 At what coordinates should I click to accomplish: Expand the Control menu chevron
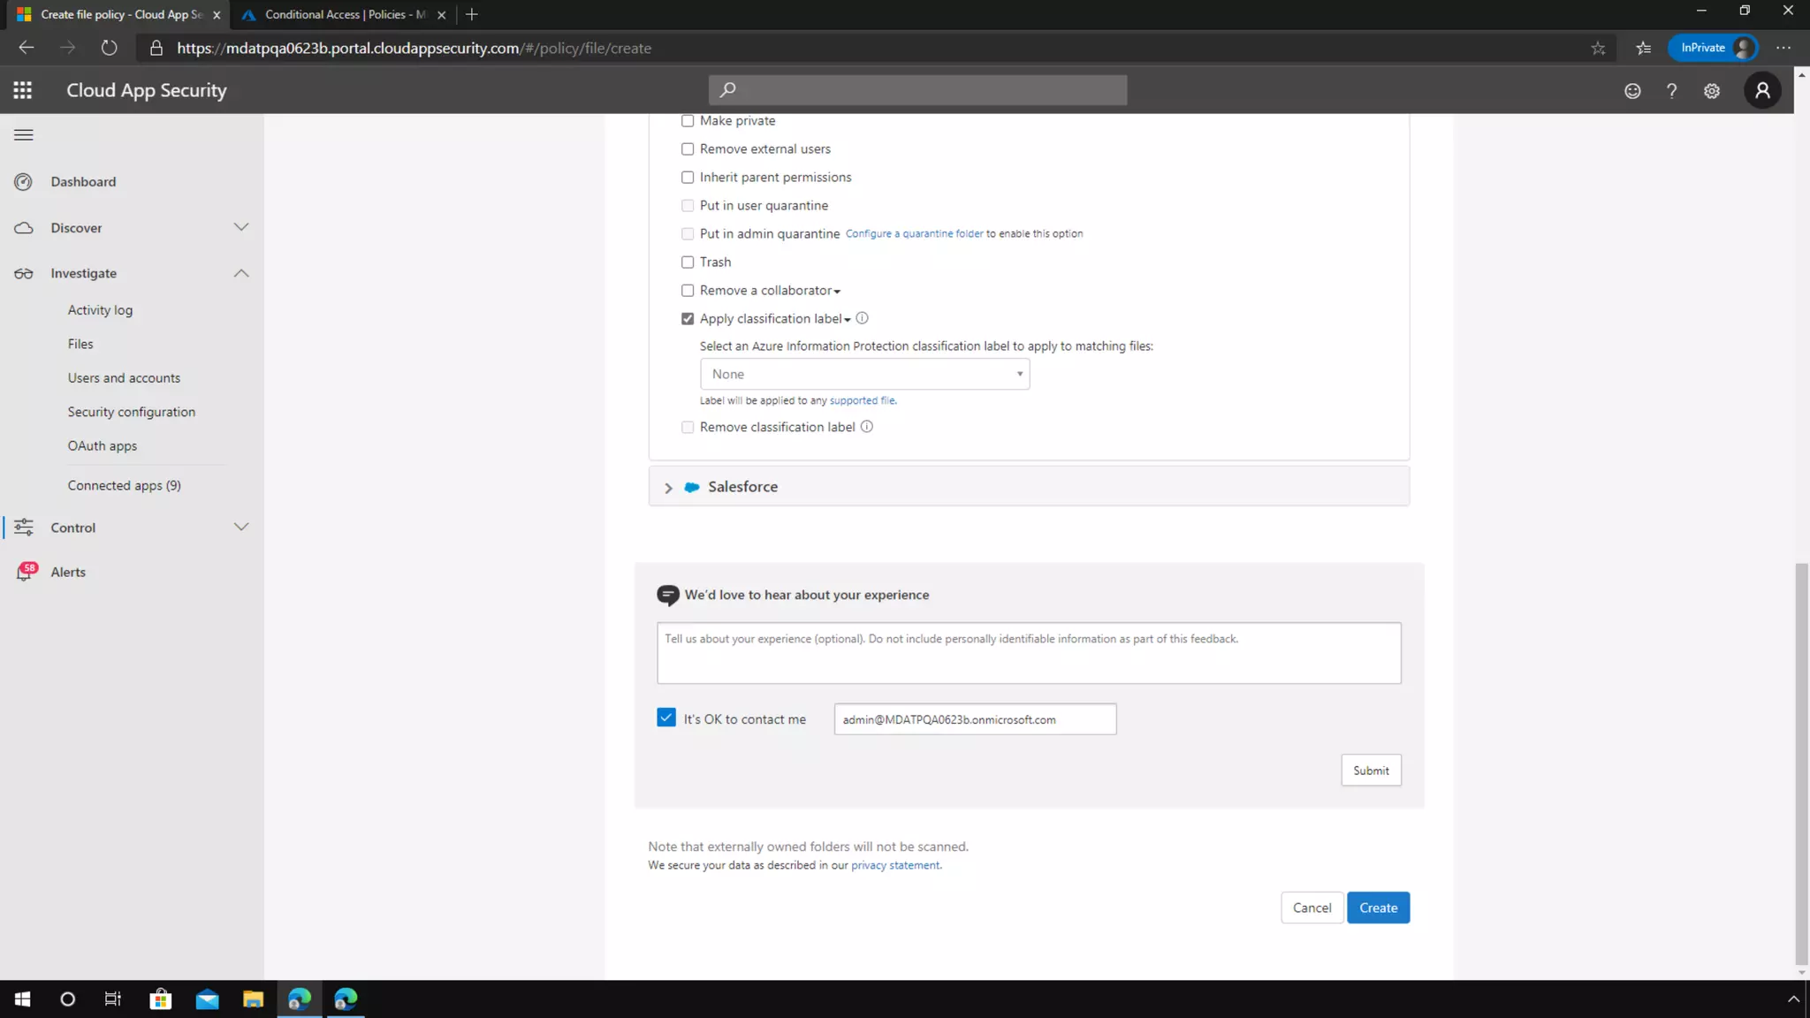pyautogui.click(x=241, y=527)
